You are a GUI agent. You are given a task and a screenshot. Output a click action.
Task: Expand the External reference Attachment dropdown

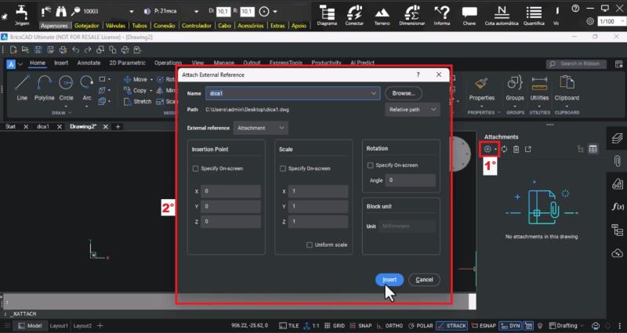click(261, 127)
